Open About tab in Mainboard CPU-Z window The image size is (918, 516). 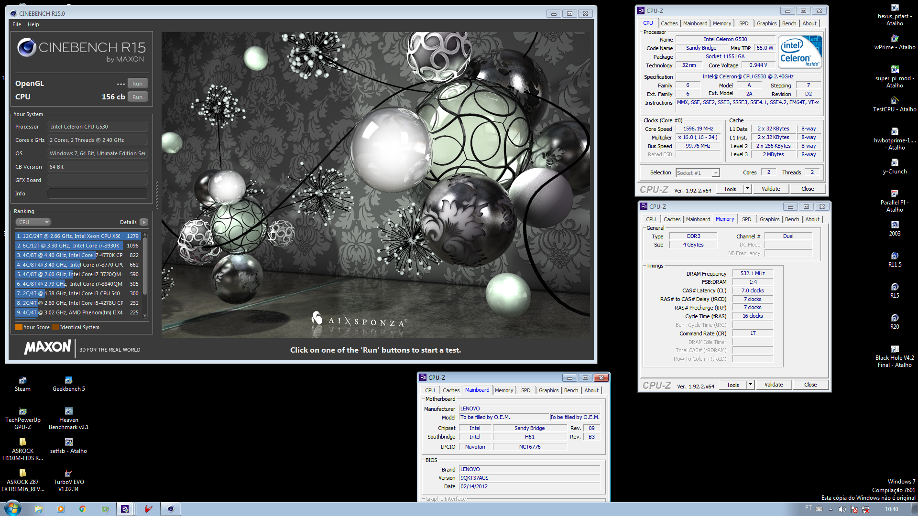click(591, 390)
